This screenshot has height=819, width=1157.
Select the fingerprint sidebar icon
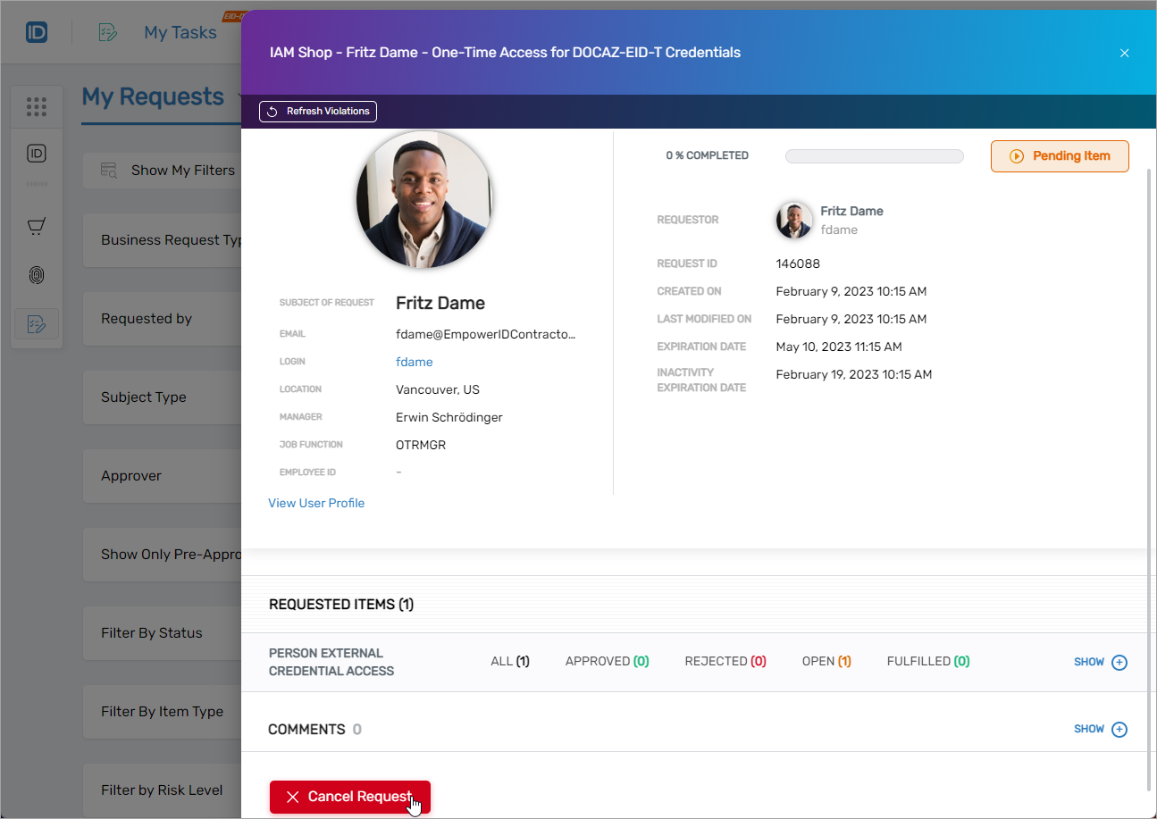[x=37, y=275]
